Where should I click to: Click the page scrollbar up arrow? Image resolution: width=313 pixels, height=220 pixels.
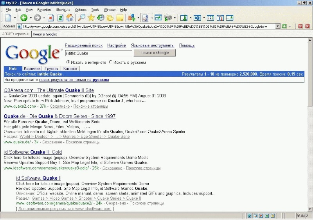tap(310, 40)
